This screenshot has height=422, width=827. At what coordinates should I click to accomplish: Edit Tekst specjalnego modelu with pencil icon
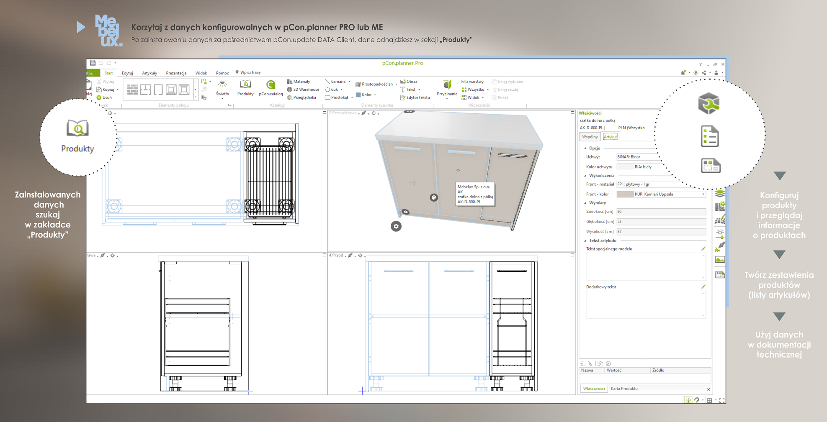[x=703, y=249]
